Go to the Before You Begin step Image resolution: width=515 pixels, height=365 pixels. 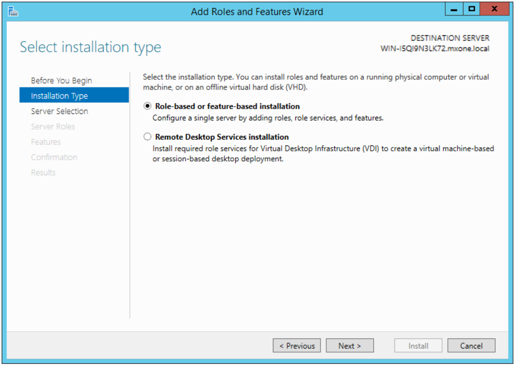pos(61,80)
